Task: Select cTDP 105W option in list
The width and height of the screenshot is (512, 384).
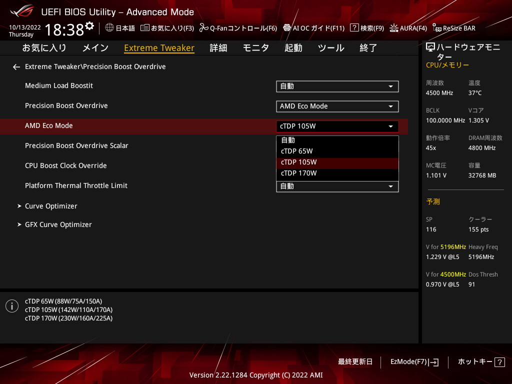Action: pyautogui.click(x=337, y=162)
